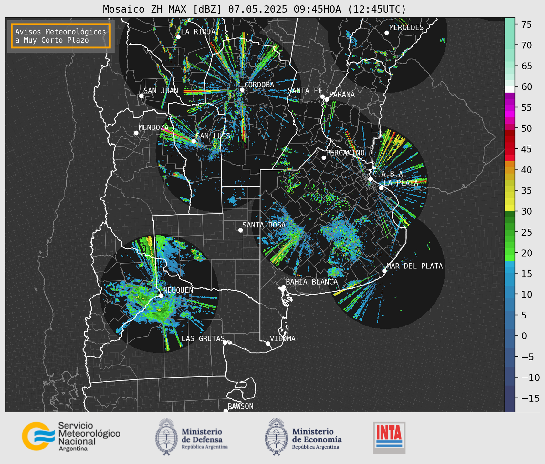Click the NEUQUÉN map label
Viewport: 545px width, 464px height.
pos(178,290)
